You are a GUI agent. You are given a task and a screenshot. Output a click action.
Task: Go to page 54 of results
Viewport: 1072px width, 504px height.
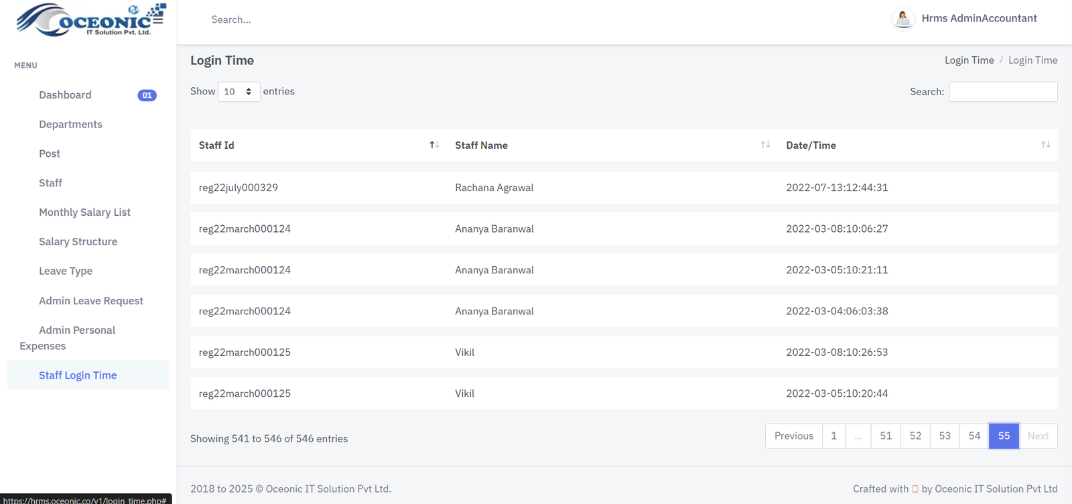974,436
